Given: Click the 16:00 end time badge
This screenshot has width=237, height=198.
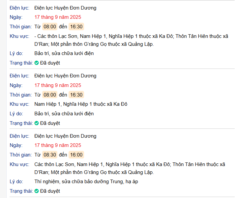Looking at the screenshot, I should [76, 155].
